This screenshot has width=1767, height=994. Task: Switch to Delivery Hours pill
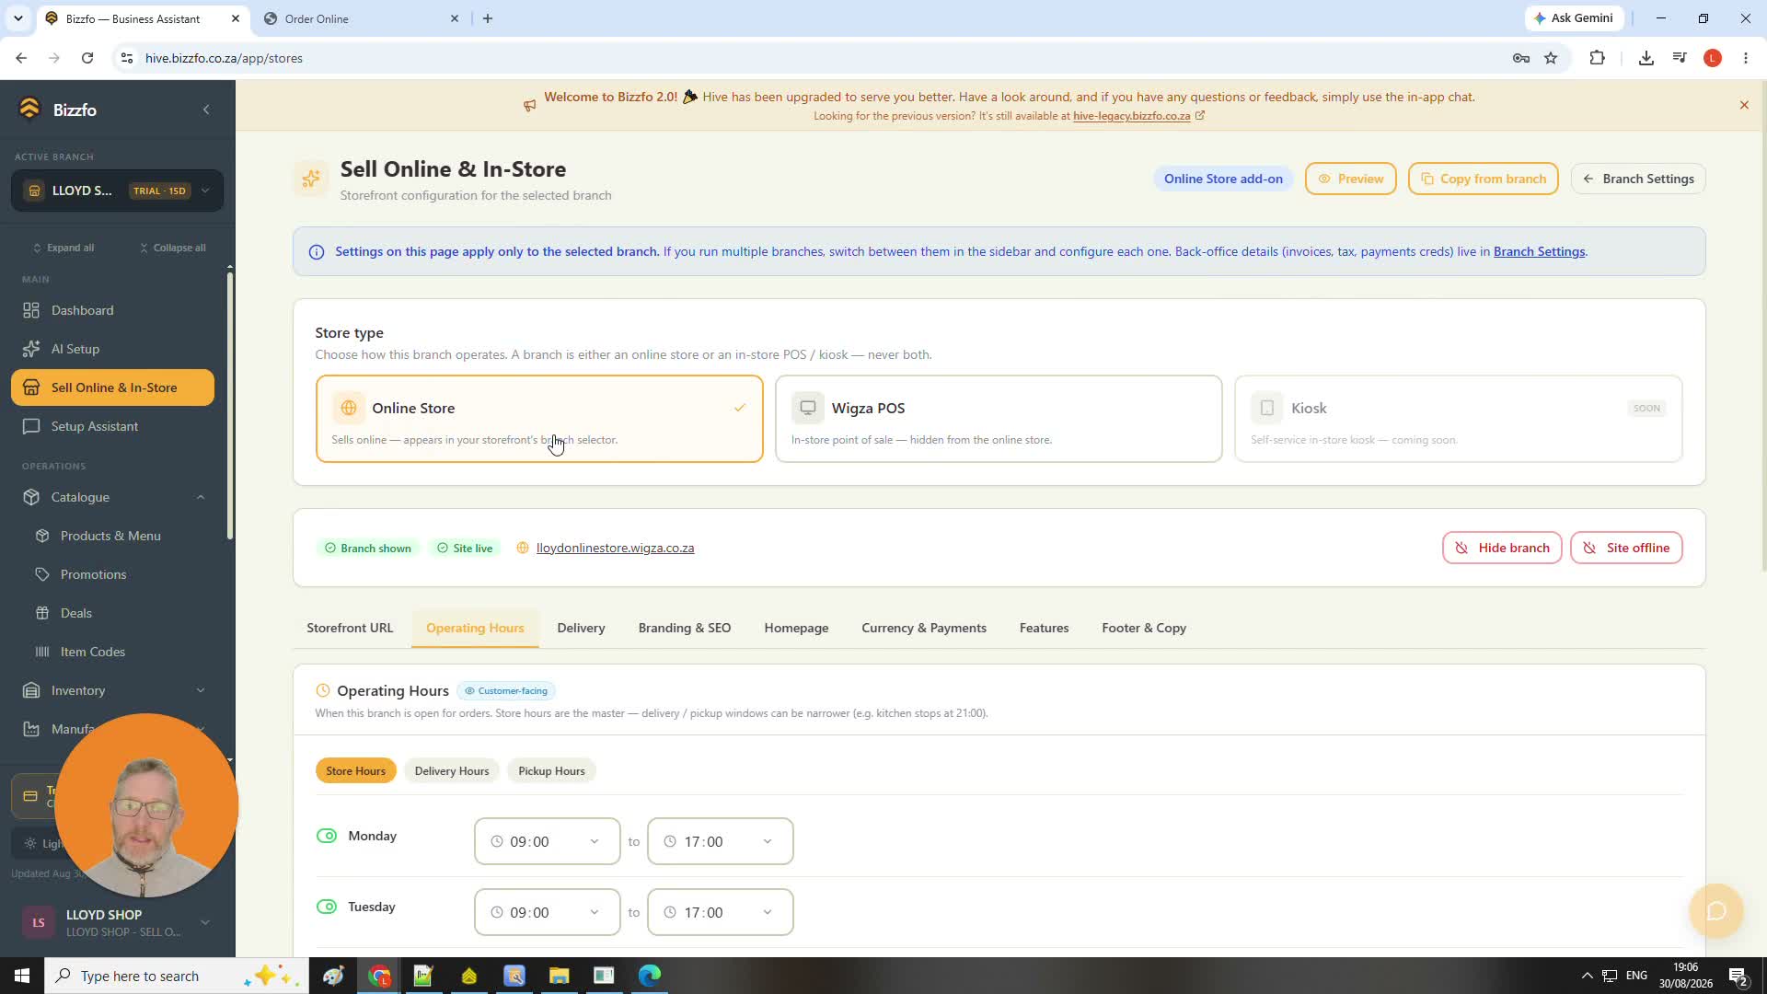452,771
